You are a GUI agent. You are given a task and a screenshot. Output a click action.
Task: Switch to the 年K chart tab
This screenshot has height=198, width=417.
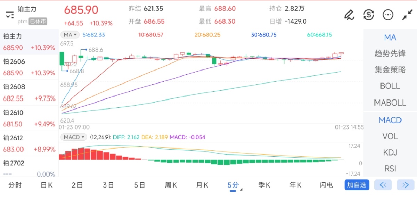[x=295, y=185]
